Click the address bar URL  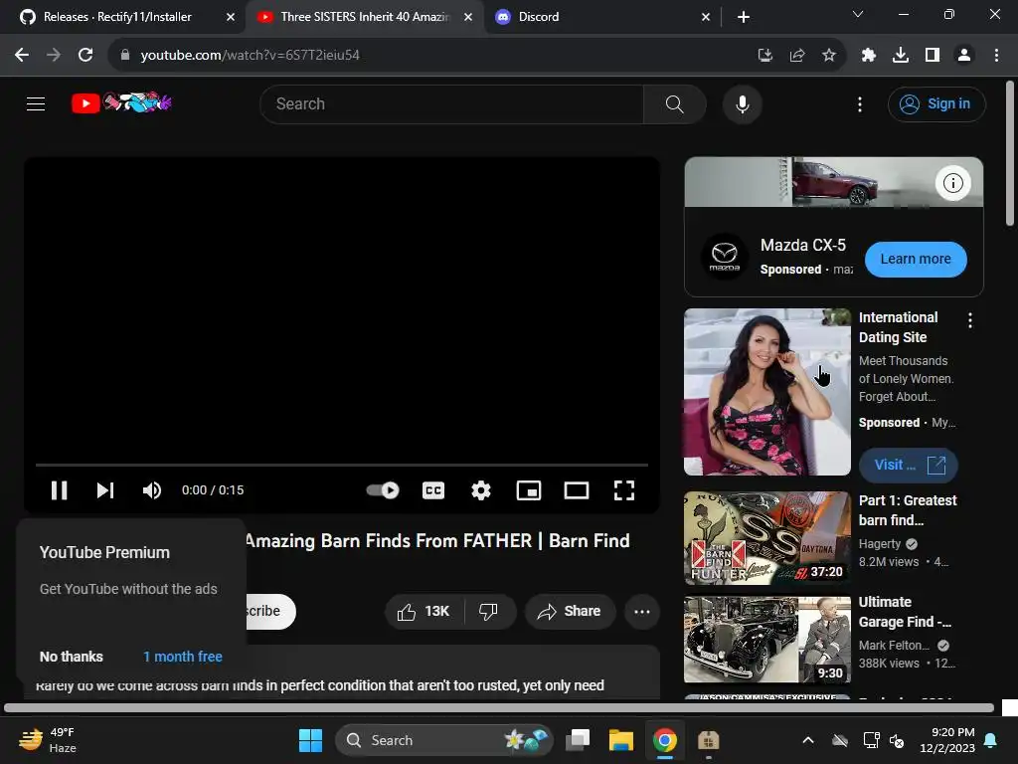[x=250, y=56]
